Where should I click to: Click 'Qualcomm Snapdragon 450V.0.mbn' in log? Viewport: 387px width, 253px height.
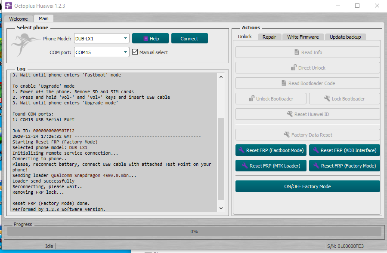click(x=90, y=175)
